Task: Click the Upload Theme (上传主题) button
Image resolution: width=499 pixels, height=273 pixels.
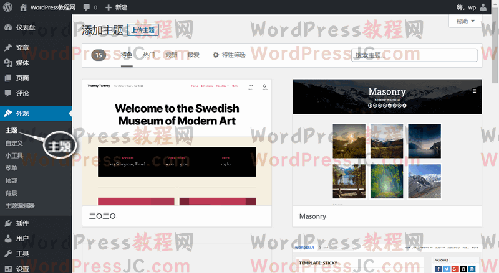Action: click(143, 30)
